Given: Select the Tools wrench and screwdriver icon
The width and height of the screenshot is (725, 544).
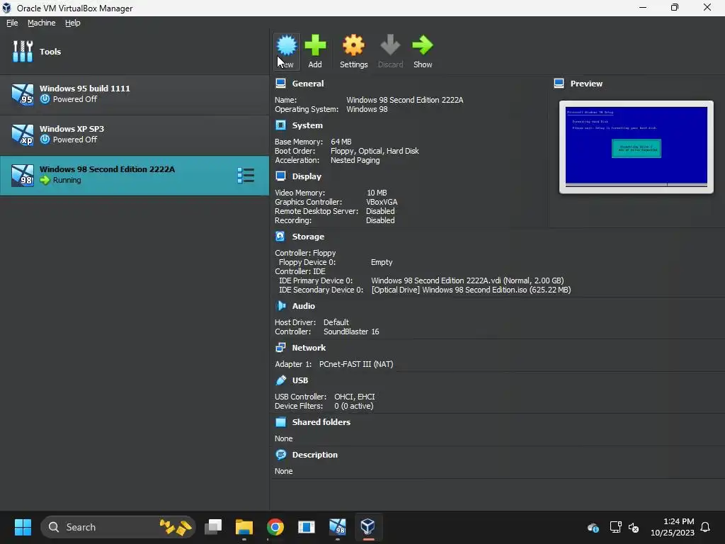Looking at the screenshot, I should (23, 51).
